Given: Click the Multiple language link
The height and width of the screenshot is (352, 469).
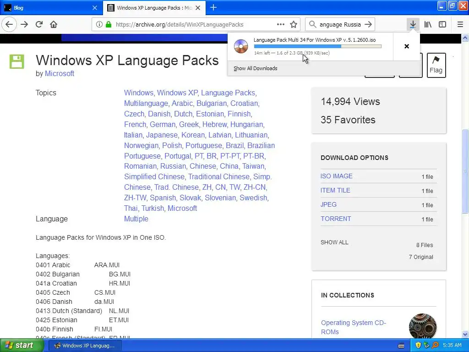Looking at the screenshot, I should pos(136,219).
